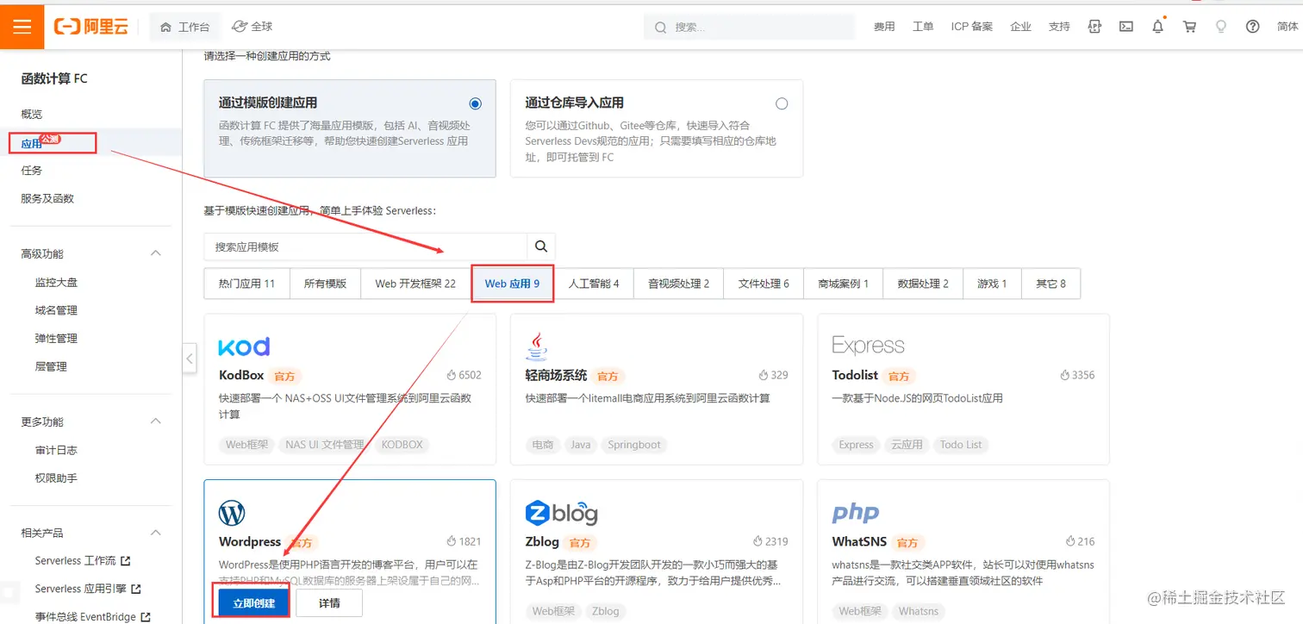Select the 通过仓库导入应用 radio button
This screenshot has width=1303, height=624.
[x=782, y=103]
